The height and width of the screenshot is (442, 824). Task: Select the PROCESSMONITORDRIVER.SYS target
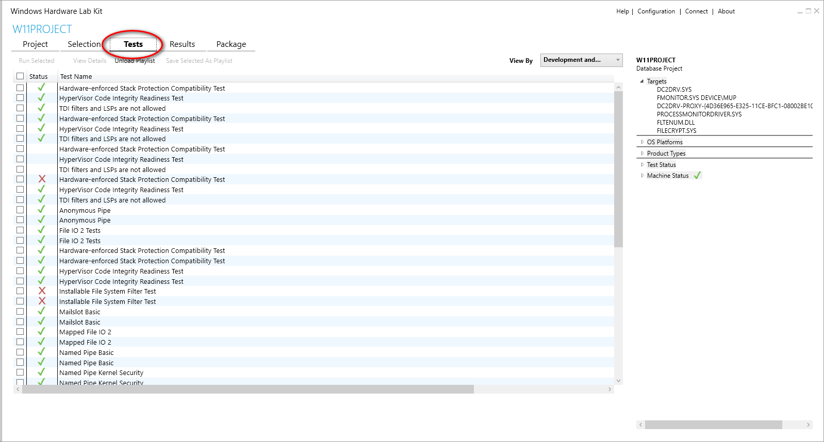click(699, 114)
